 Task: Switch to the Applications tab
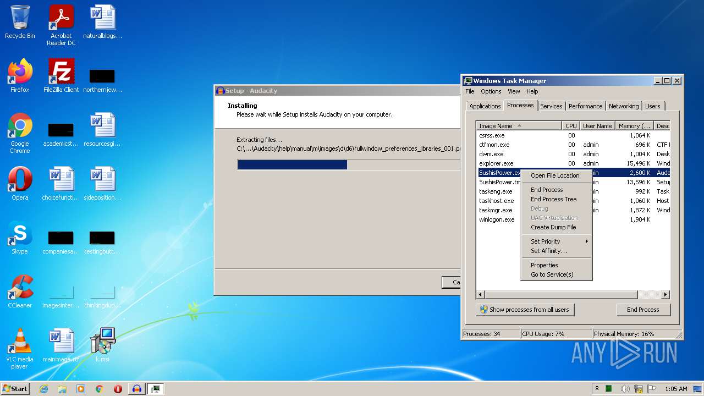coord(485,106)
